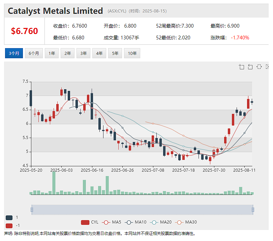
Task: Toggle the MA30 legend entry
Action: [186, 222]
